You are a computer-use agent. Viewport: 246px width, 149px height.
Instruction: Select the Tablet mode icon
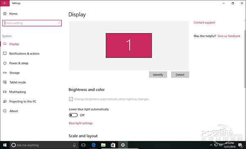coord(5,82)
